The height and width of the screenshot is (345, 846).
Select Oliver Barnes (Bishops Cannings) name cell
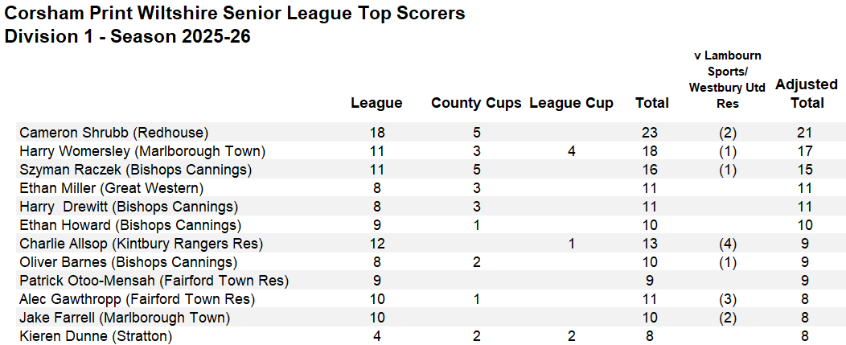pyautogui.click(x=128, y=262)
